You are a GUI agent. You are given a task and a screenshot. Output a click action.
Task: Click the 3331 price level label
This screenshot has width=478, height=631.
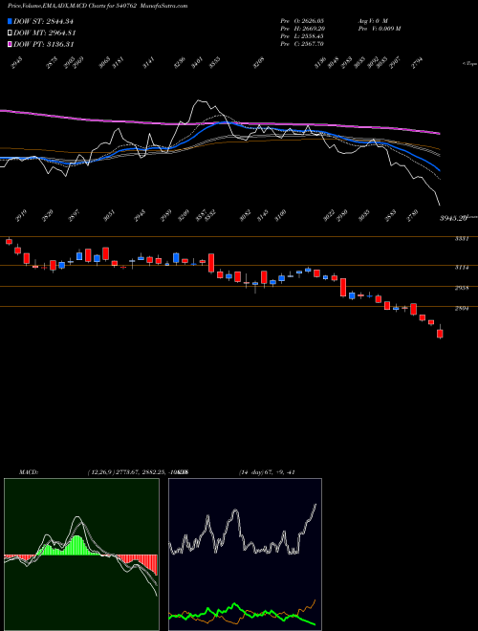point(462,239)
